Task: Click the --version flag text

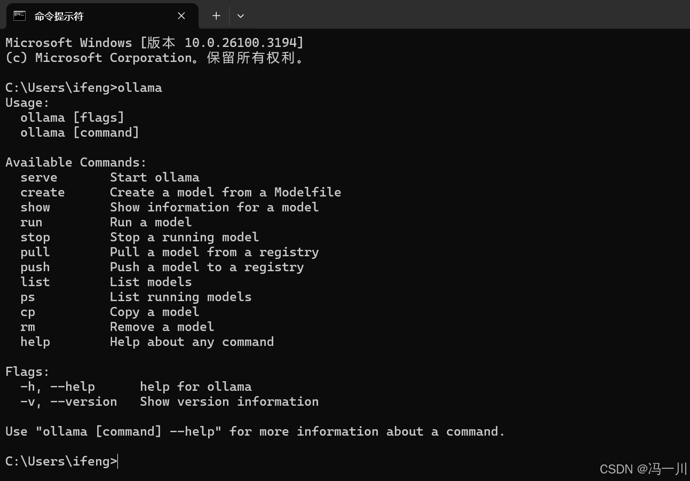Action: [x=84, y=401]
